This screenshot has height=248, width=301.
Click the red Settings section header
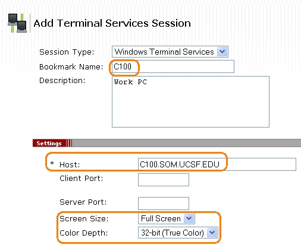(x=49, y=143)
